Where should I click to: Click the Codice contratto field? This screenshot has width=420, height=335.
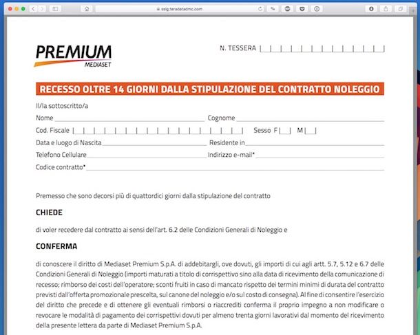click(x=235, y=167)
